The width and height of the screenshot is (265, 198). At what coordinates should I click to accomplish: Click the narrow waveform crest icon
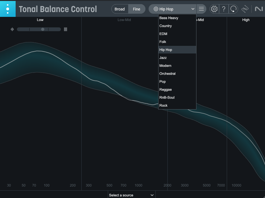pos(12,29)
